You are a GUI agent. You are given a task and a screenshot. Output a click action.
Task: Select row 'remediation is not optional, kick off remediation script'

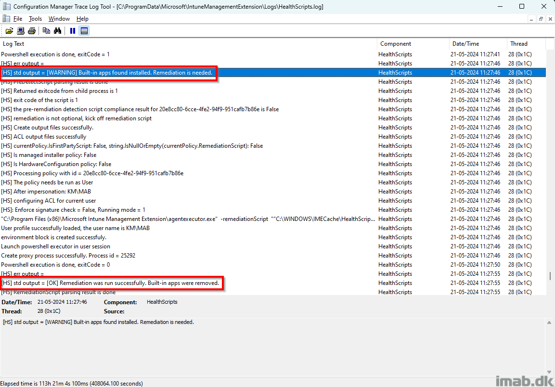coord(273,118)
